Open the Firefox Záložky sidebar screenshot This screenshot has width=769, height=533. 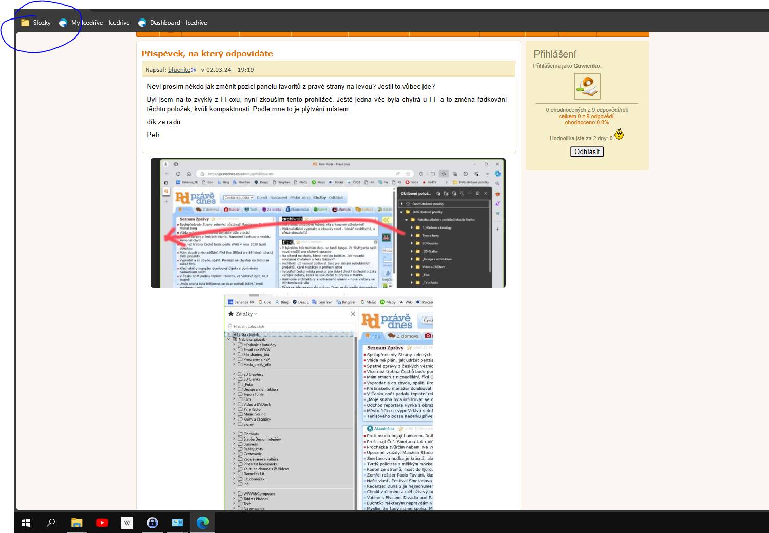click(329, 403)
